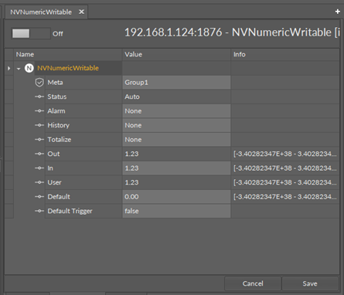Add a new tab with plus icon
344x295 pixels.
coord(338,12)
